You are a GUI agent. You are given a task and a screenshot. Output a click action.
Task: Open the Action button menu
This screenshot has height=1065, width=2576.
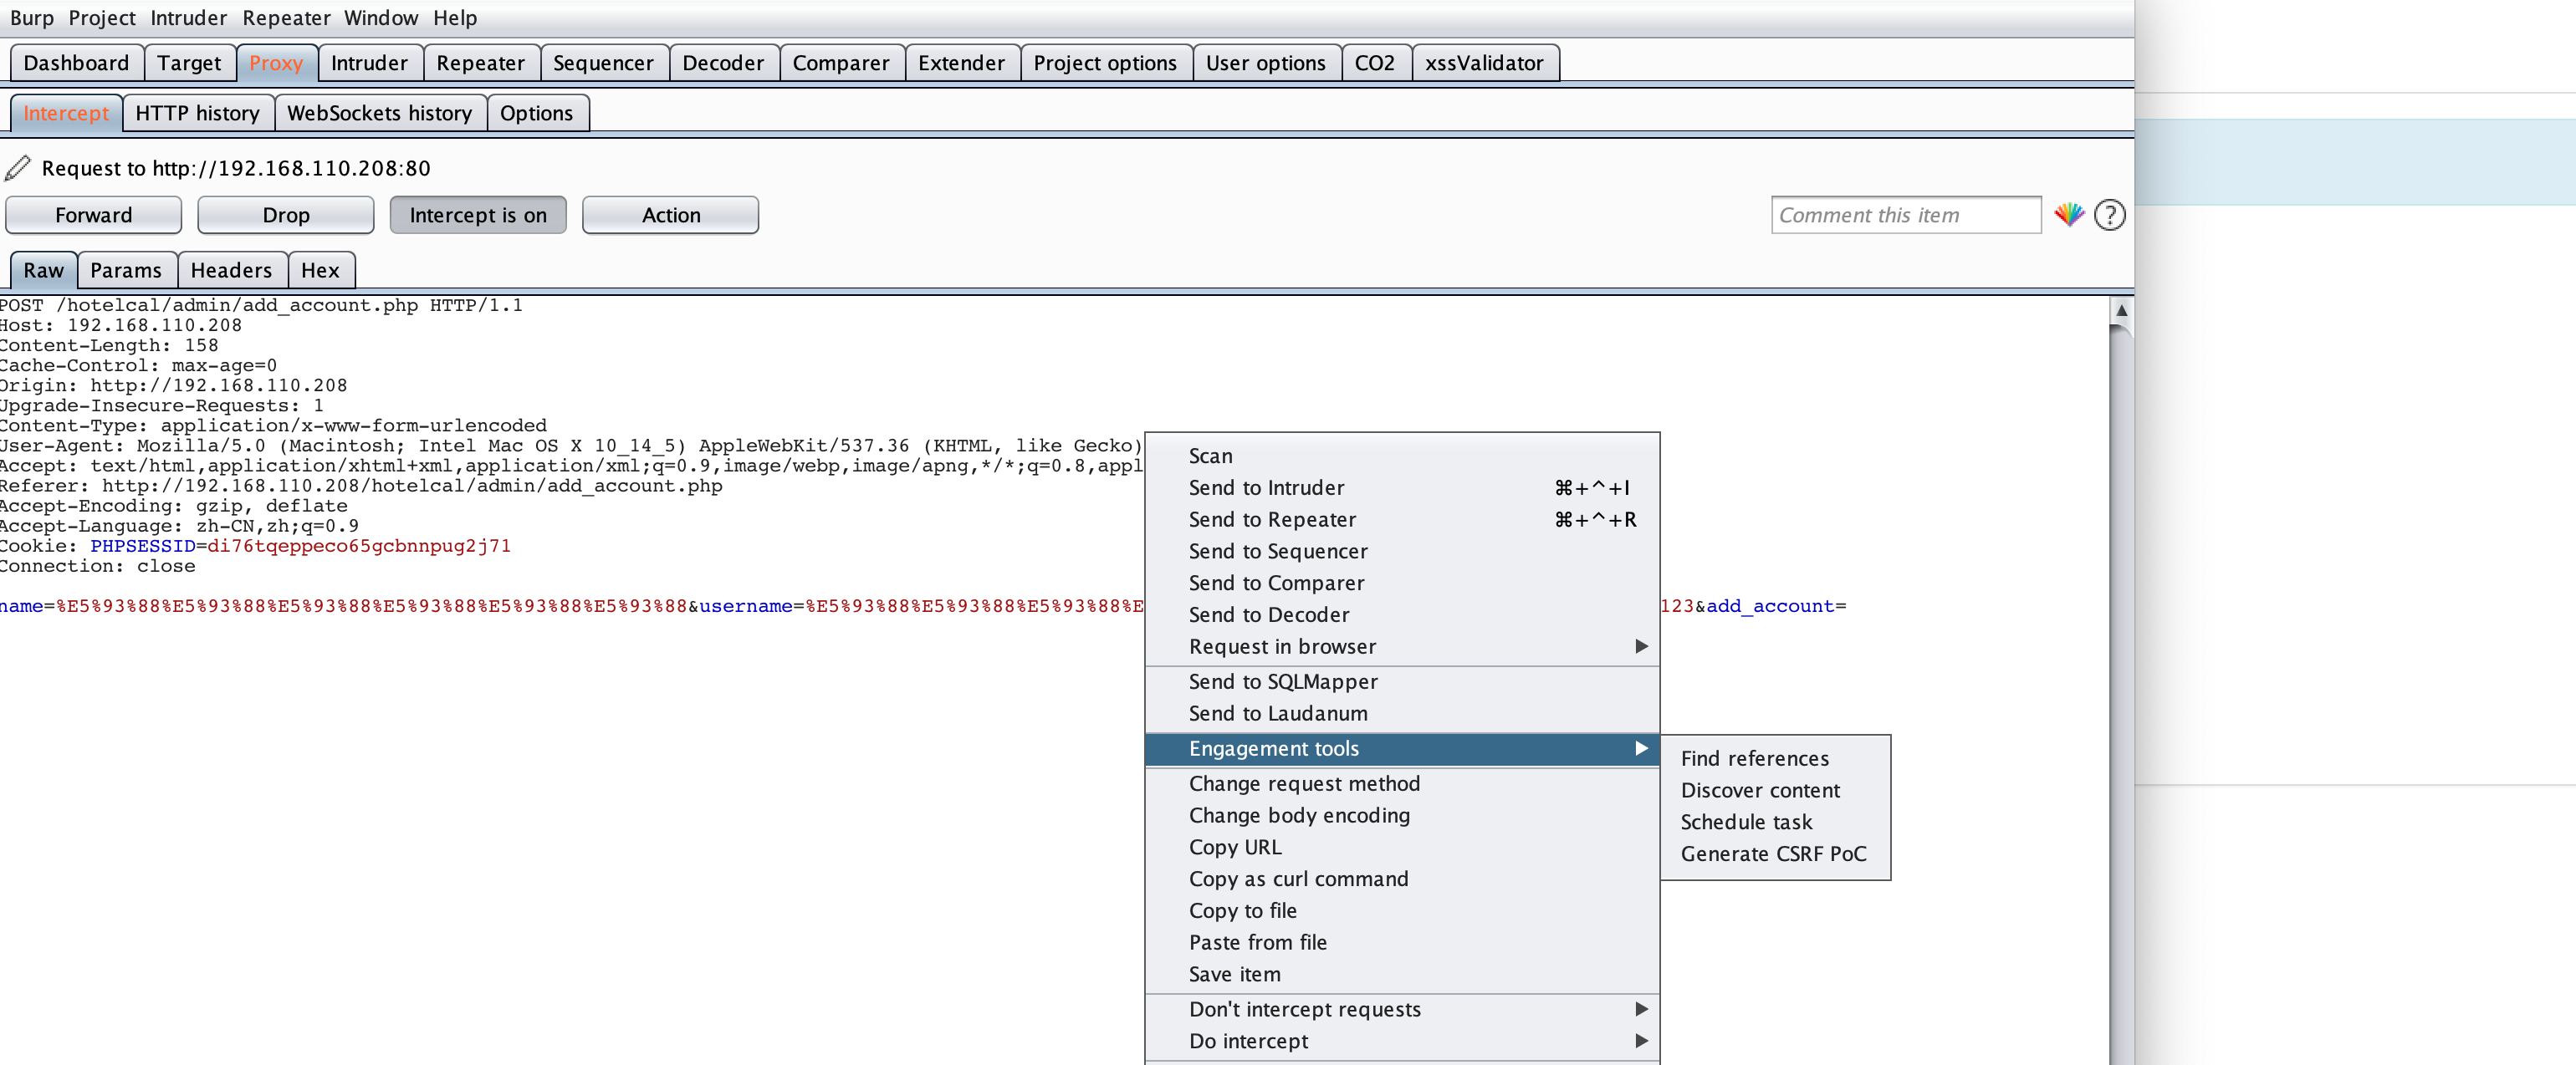(x=670, y=215)
